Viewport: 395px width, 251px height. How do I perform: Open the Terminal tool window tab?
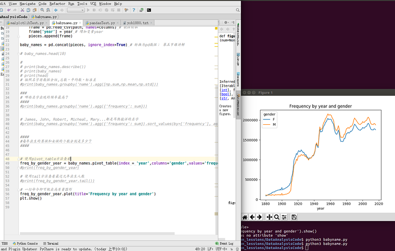[x=51, y=244]
